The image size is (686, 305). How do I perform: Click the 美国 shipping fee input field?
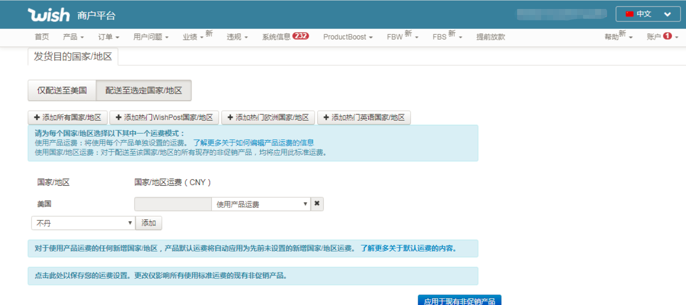[173, 204]
